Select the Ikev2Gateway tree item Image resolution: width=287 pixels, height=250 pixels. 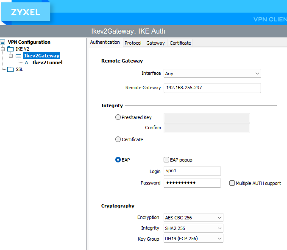click(x=42, y=56)
